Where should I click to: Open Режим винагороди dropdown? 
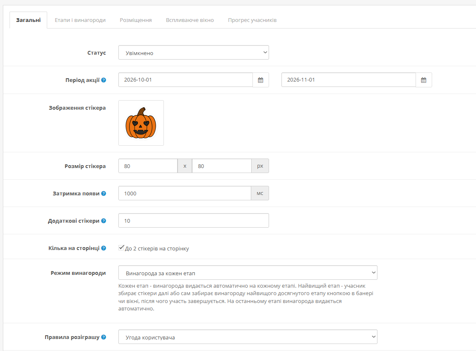coord(248,273)
